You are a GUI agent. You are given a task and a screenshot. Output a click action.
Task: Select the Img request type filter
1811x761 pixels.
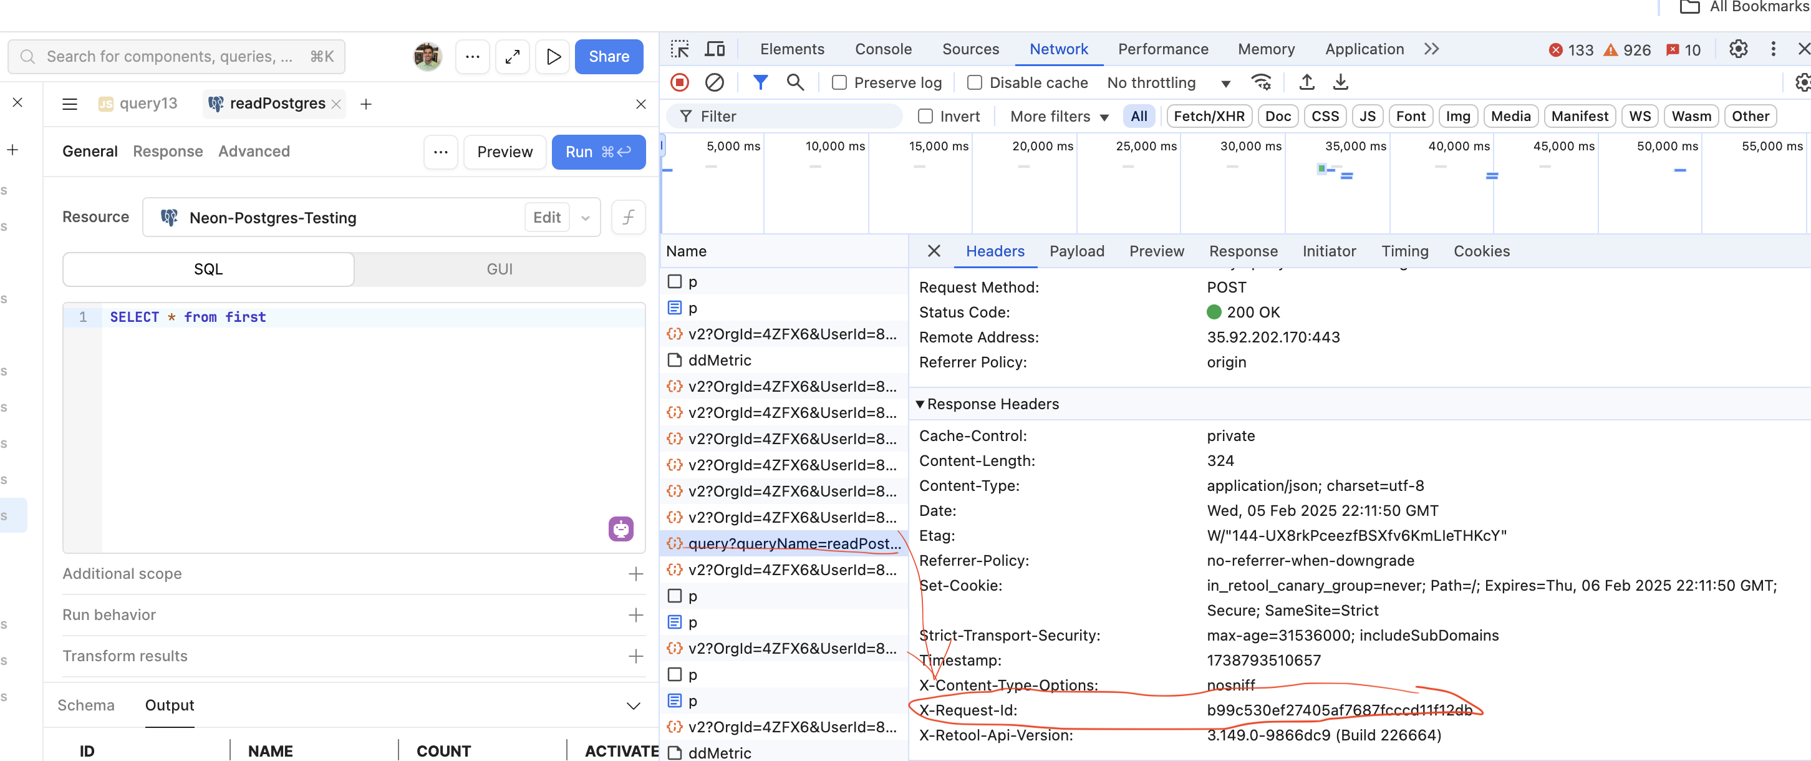click(x=1457, y=116)
